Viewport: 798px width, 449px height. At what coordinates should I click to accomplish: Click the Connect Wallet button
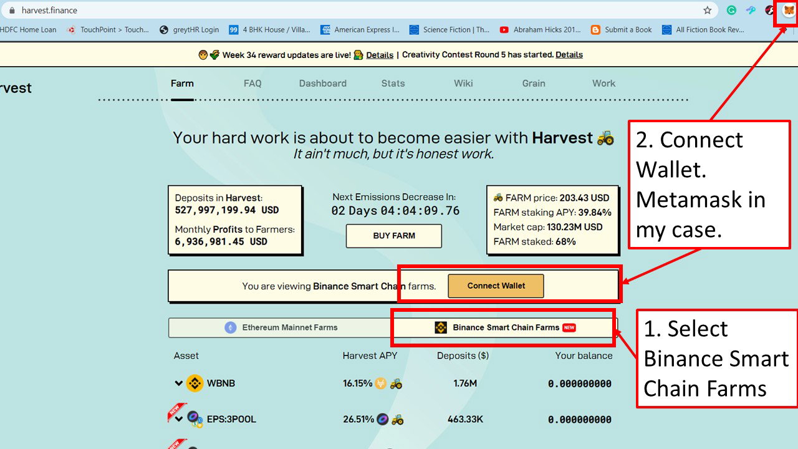click(496, 286)
